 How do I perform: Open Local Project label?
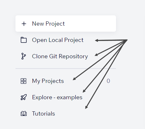tap(58, 40)
